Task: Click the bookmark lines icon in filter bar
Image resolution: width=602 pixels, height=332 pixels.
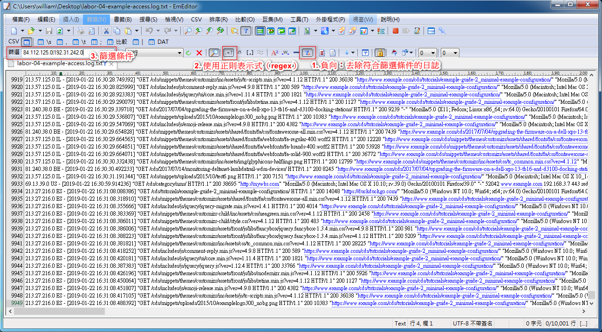Action: [x=322, y=53]
